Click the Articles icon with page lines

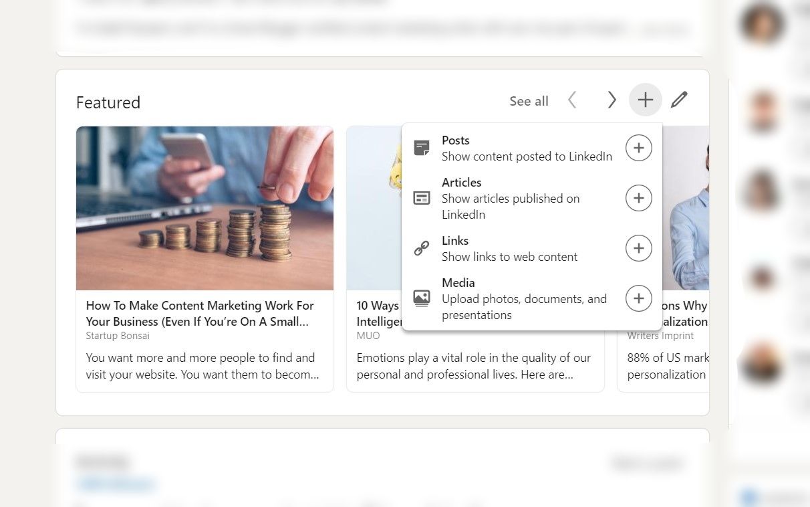pos(422,198)
